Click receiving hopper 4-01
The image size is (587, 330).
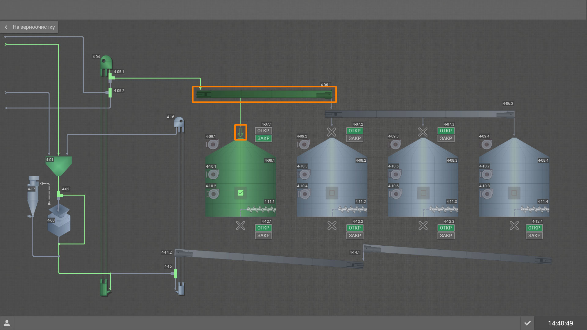pos(59,165)
